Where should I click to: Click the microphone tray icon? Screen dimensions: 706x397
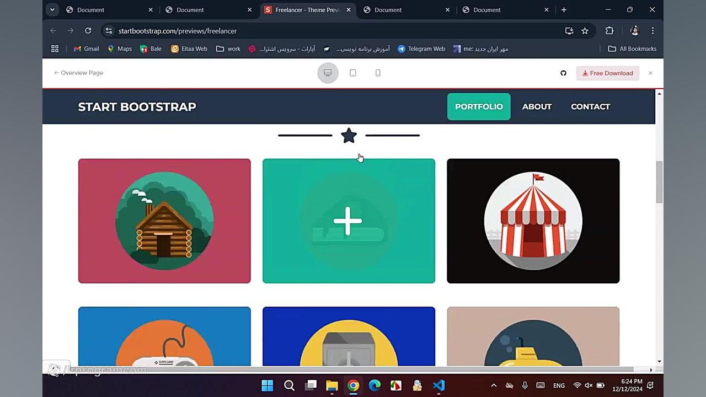(x=525, y=385)
